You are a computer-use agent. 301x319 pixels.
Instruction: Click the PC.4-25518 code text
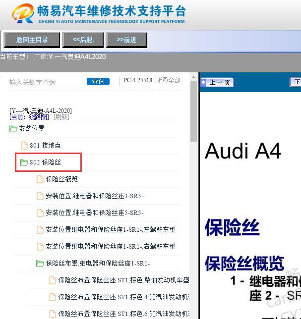137,80
